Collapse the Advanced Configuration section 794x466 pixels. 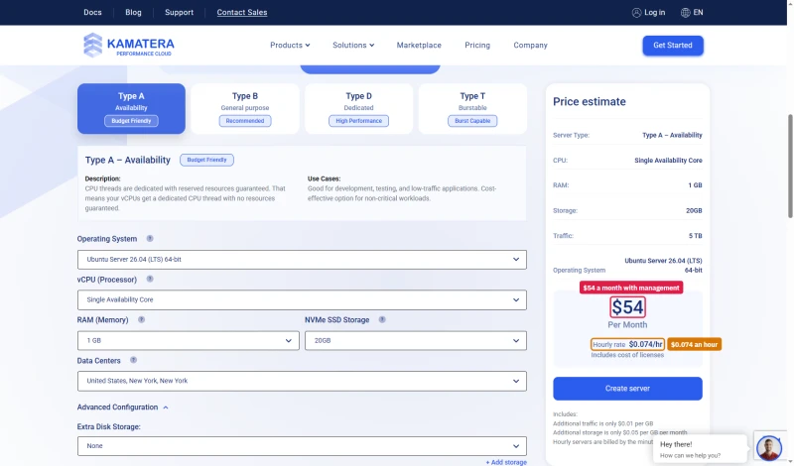coord(122,407)
